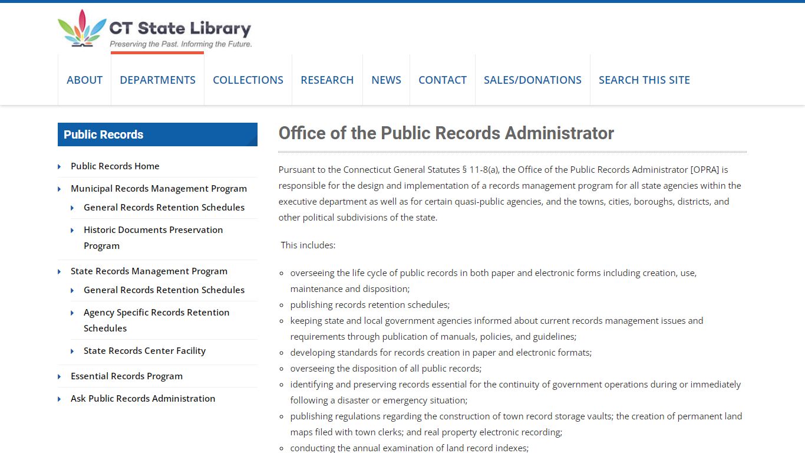
Task: Click the Public Records sidebar header
Action: point(157,134)
